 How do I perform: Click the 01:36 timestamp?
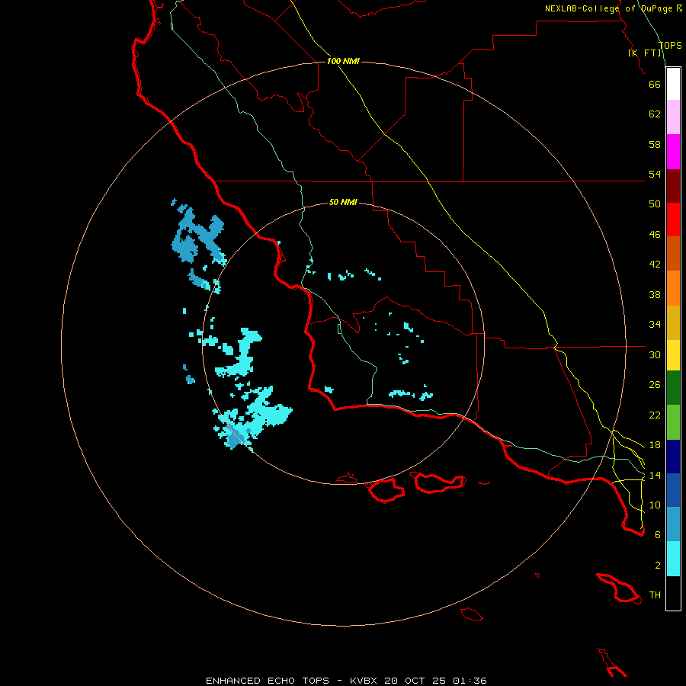tap(470, 681)
